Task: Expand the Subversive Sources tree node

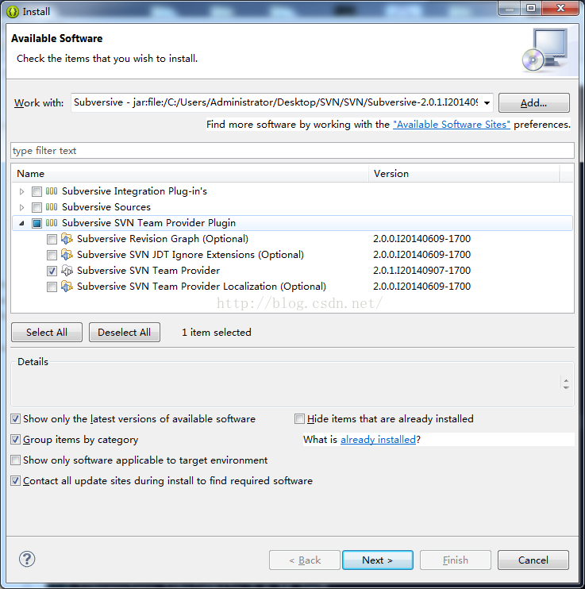Action: (x=21, y=207)
